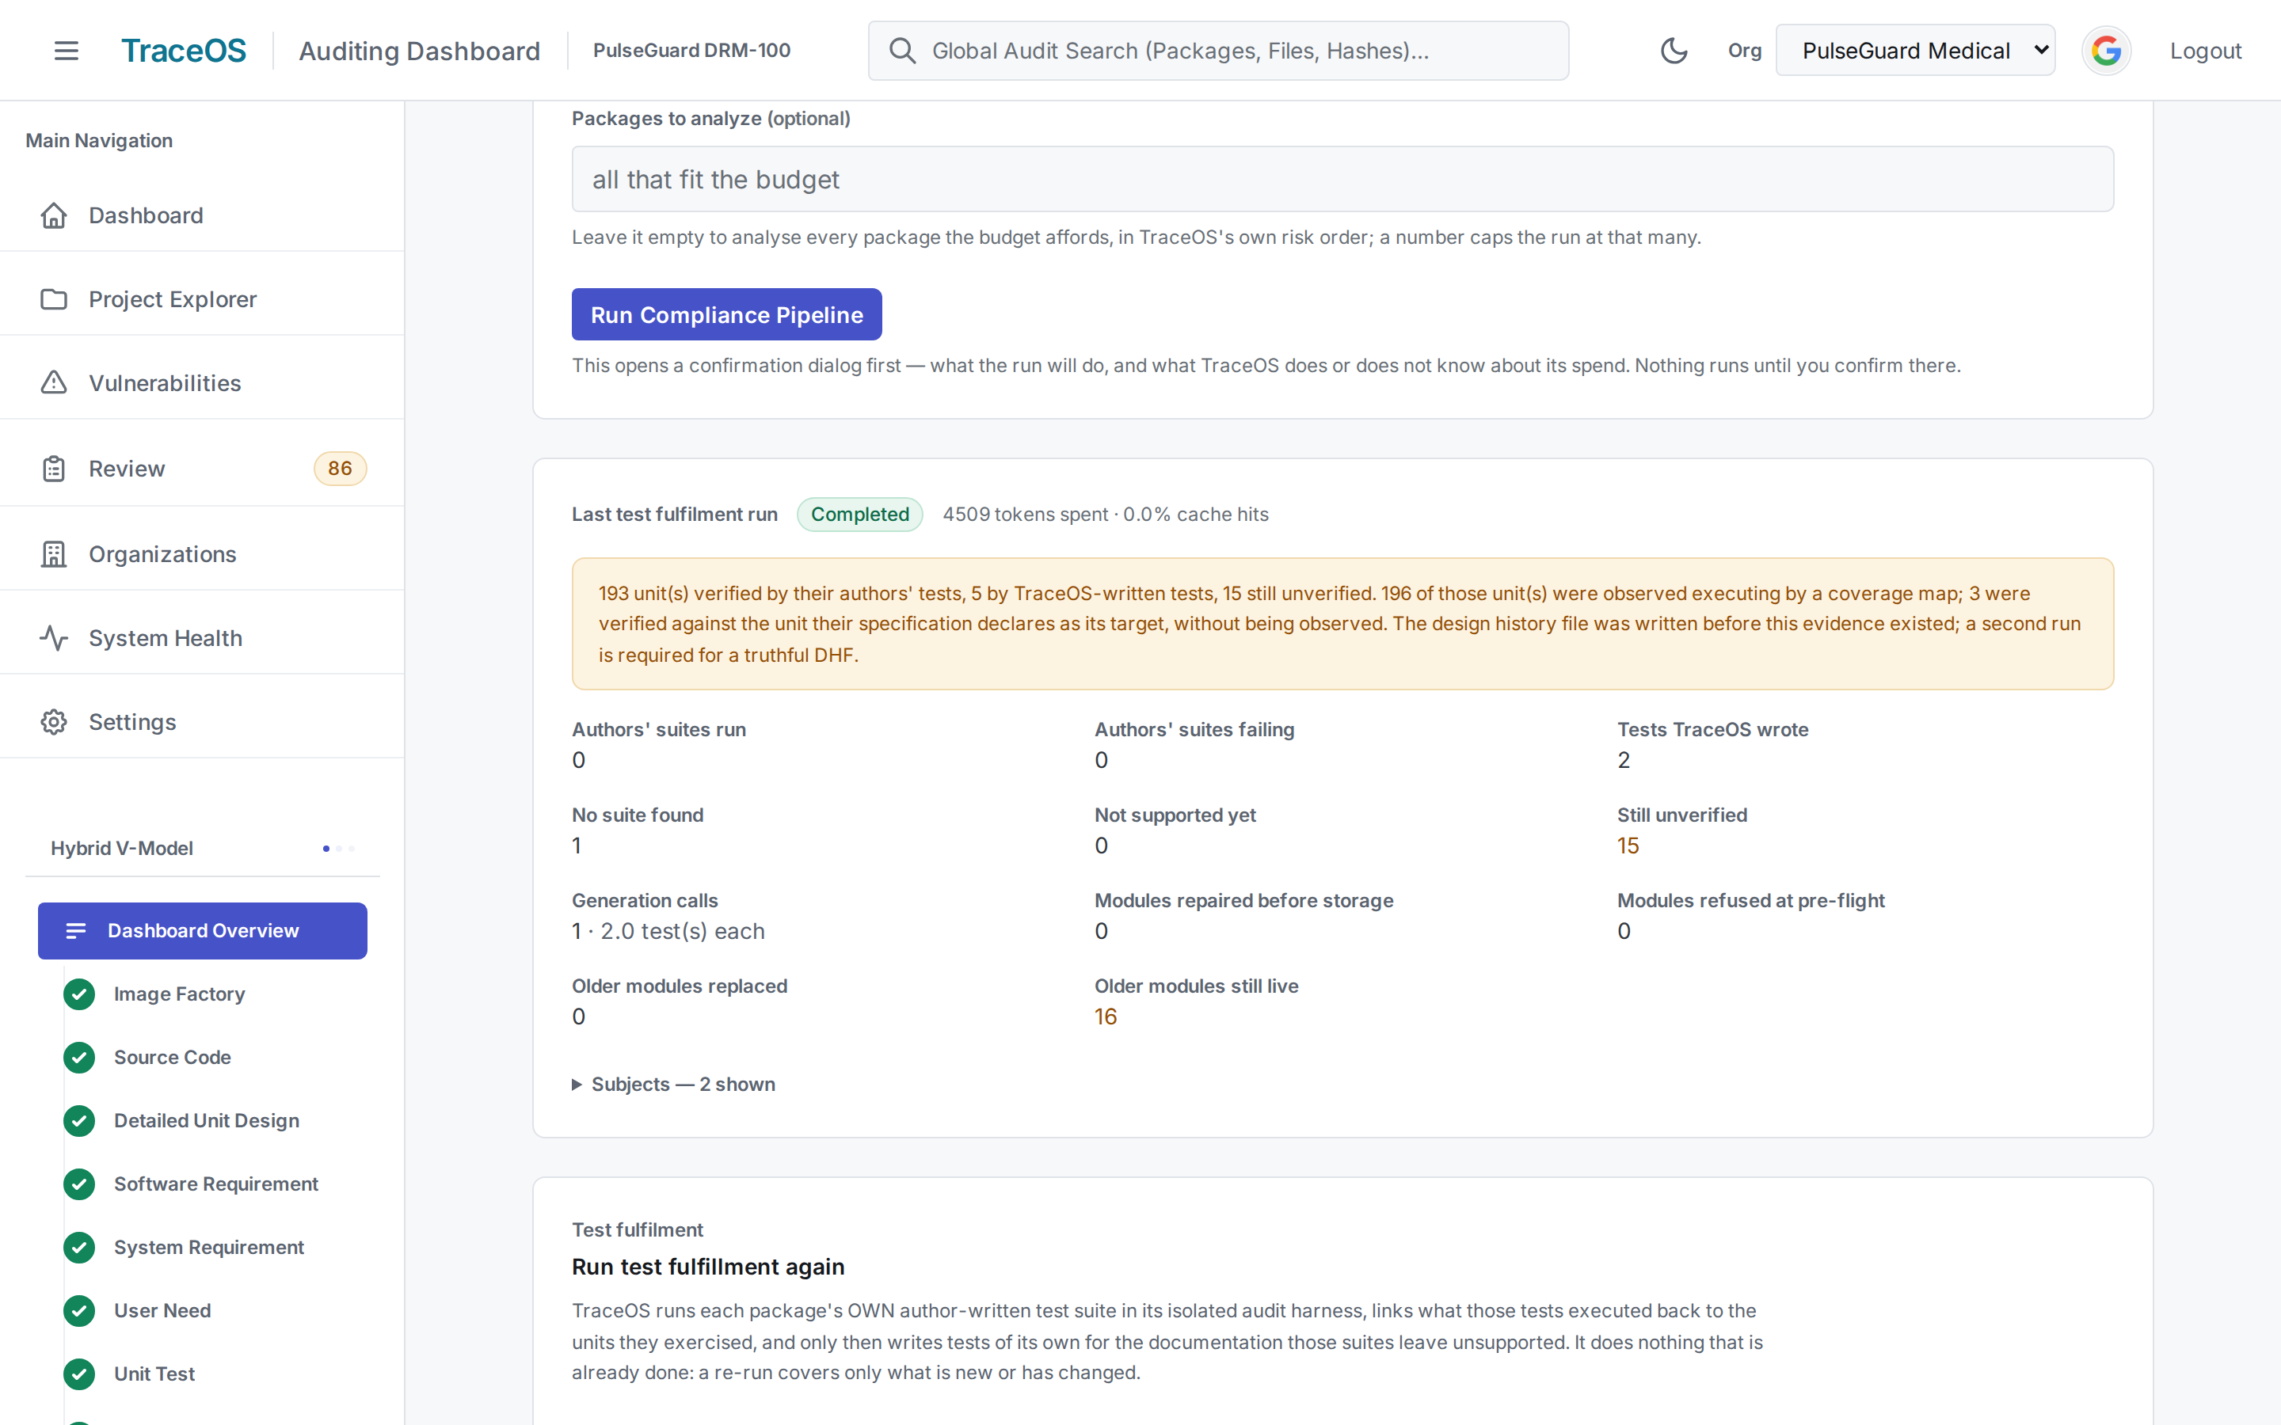
Task: Open System Health navigation item
Action: [202, 638]
